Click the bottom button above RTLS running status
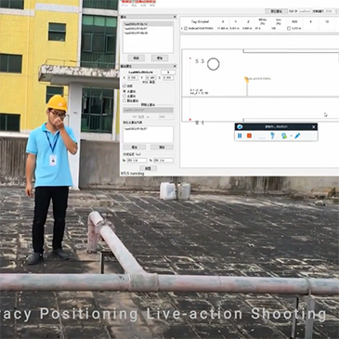The height and width of the screenshot is (339, 339). click(x=148, y=168)
